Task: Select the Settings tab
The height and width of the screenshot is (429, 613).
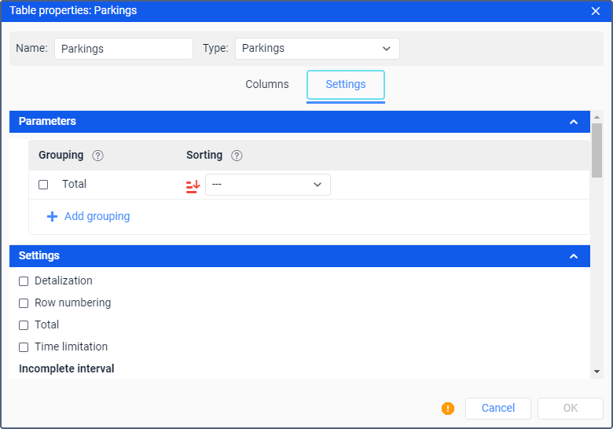Action: 346,85
